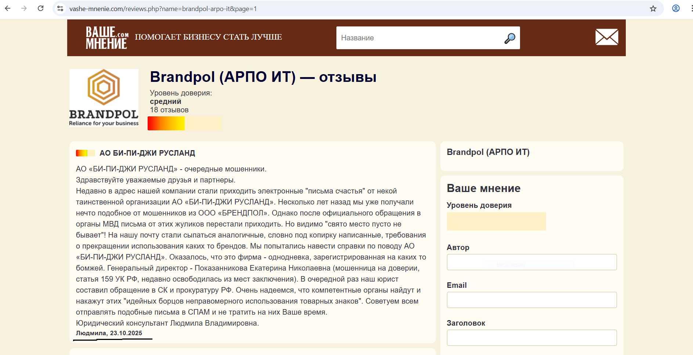Screen dimensions: 693x355
Task: Click the Brandpol company logo image
Action: click(x=104, y=98)
